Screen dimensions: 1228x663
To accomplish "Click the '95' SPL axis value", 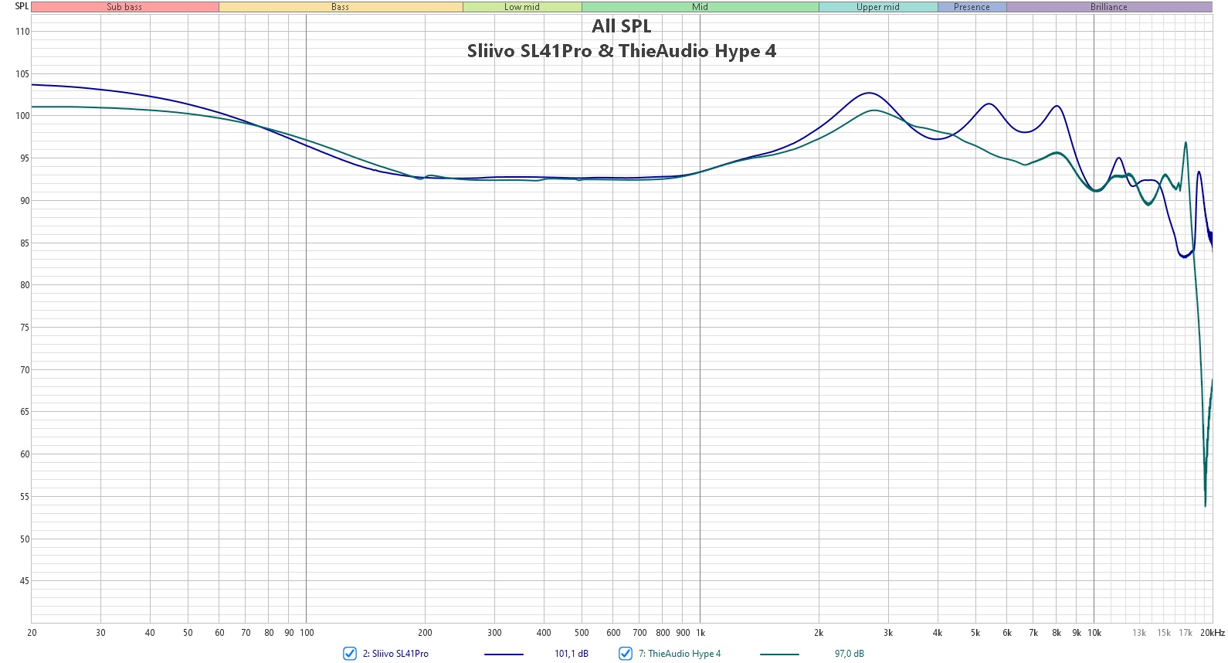I will pos(25,158).
